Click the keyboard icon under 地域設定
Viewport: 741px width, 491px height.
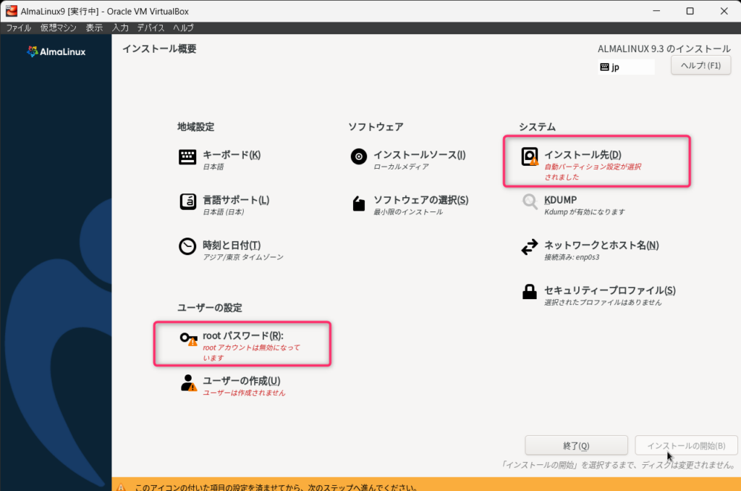click(187, 157)
